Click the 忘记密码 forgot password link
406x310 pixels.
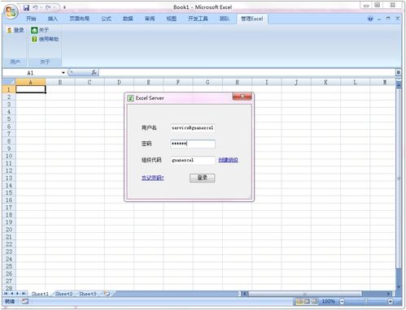[153, 178]
